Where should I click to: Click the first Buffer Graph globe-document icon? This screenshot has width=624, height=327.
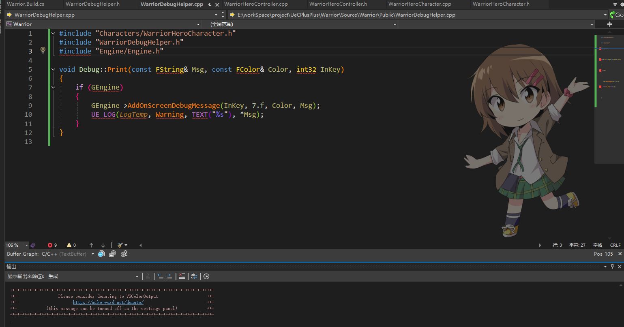pos(101,254)
